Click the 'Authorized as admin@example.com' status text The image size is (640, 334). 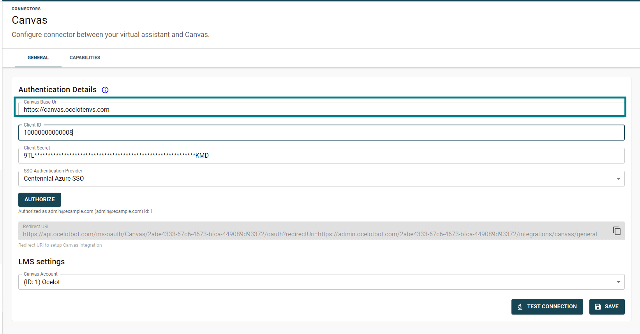click(85, 211)
